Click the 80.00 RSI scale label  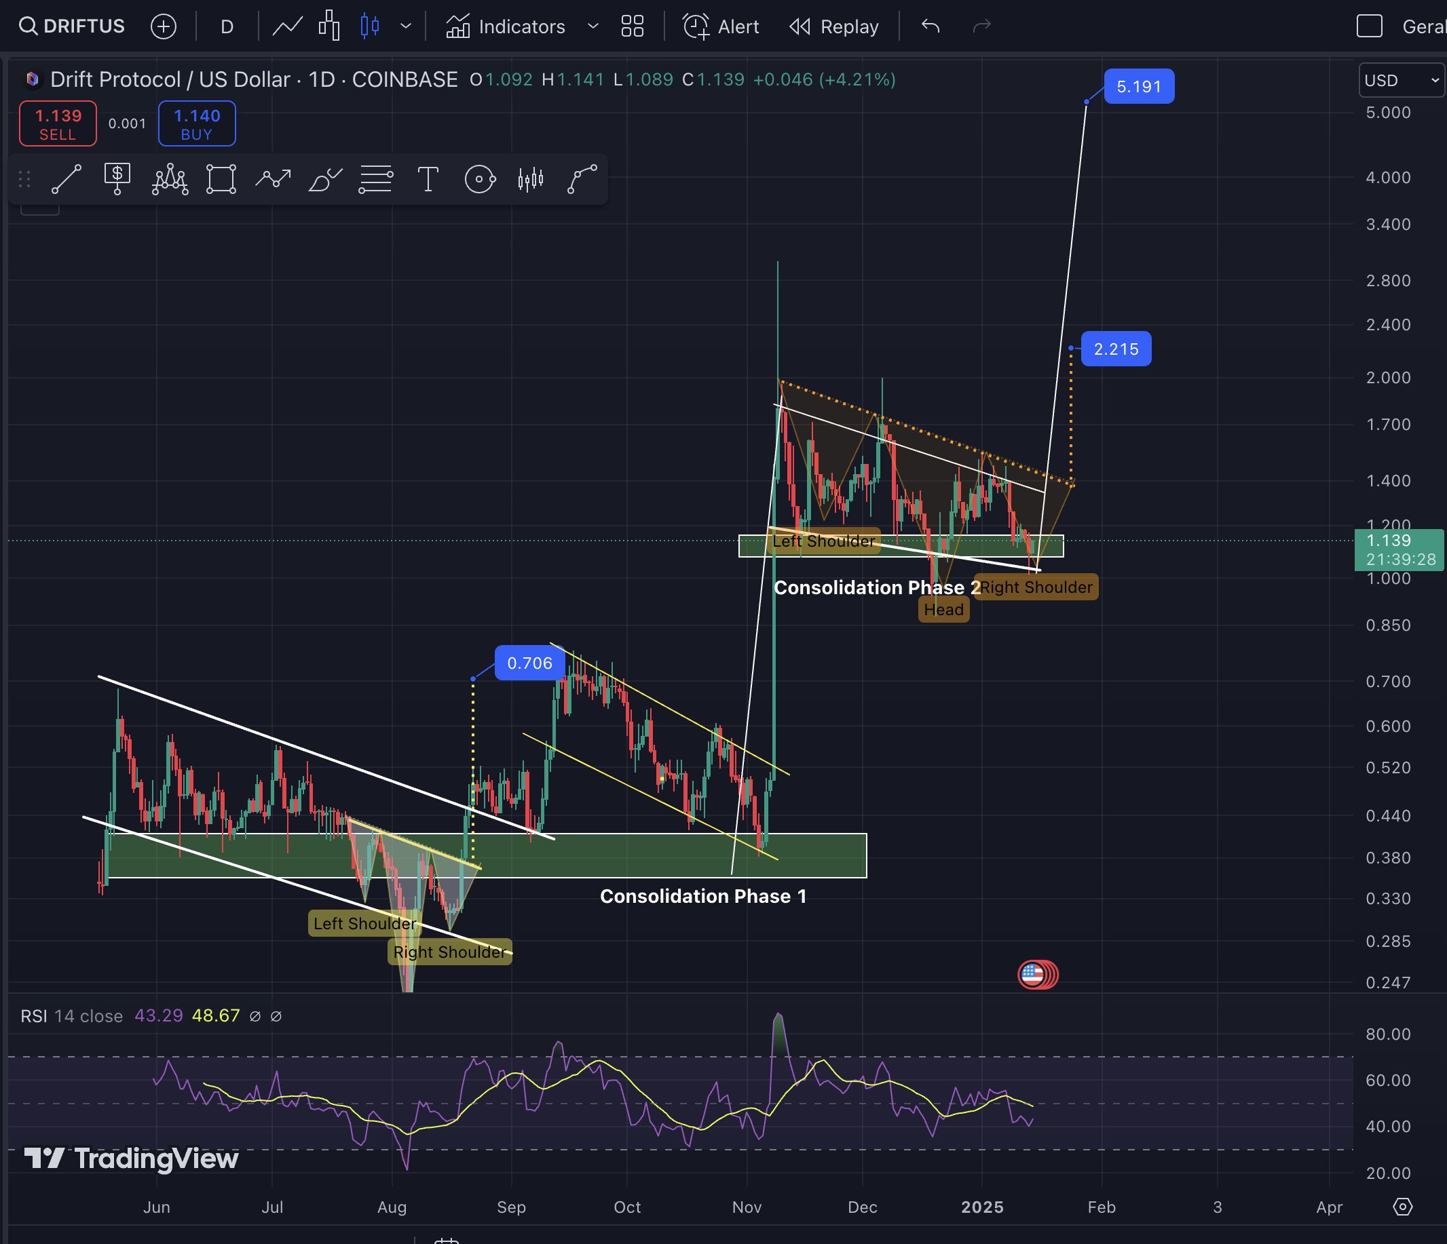tap(1389, 1034)
